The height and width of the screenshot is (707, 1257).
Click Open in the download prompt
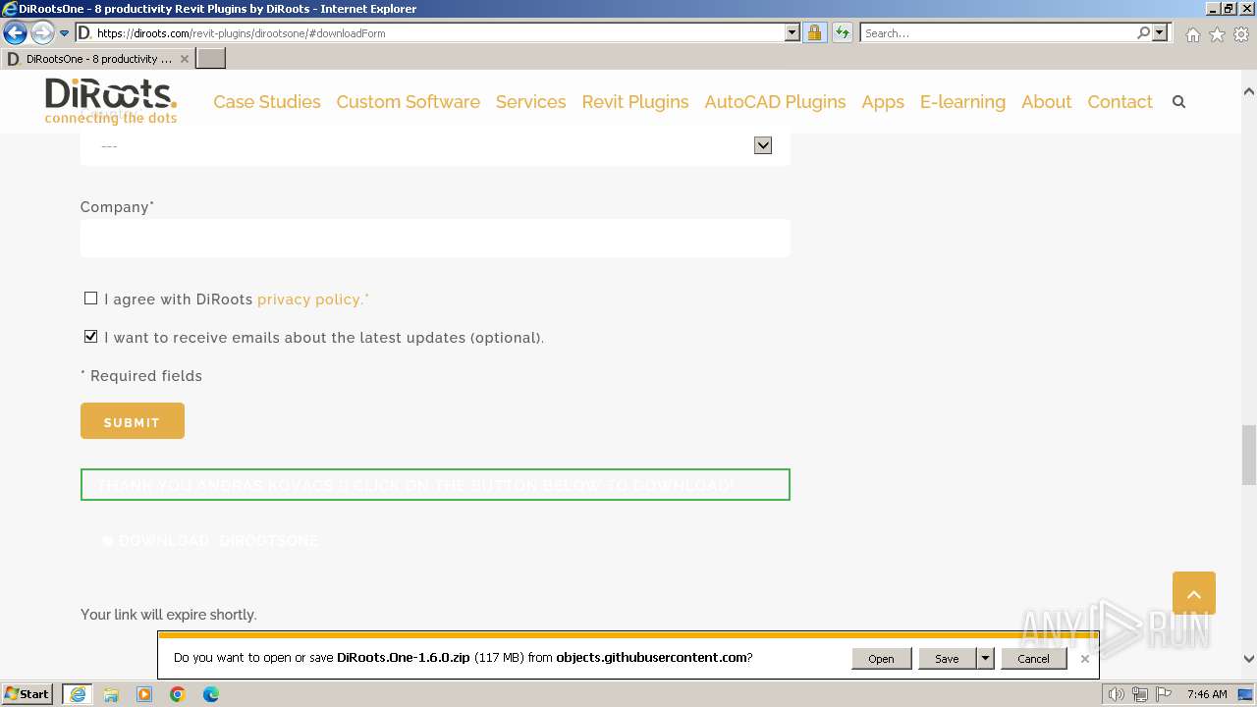coord(881,659)
